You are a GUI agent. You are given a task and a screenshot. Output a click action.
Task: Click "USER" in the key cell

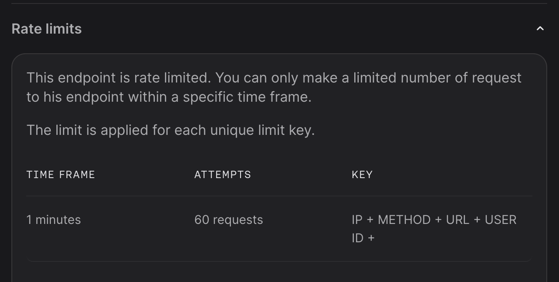[501, 220]
